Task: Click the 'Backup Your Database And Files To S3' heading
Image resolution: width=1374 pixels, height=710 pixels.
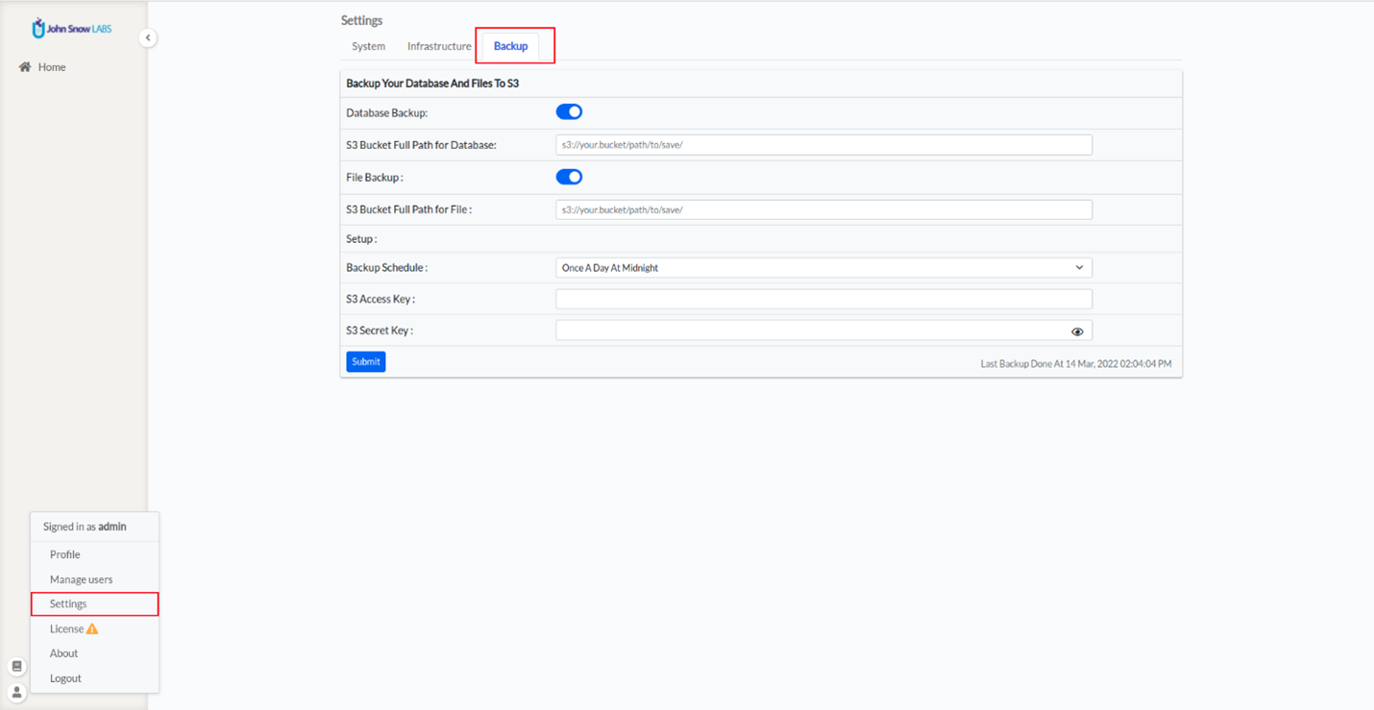Action: (x=432, y=84)
